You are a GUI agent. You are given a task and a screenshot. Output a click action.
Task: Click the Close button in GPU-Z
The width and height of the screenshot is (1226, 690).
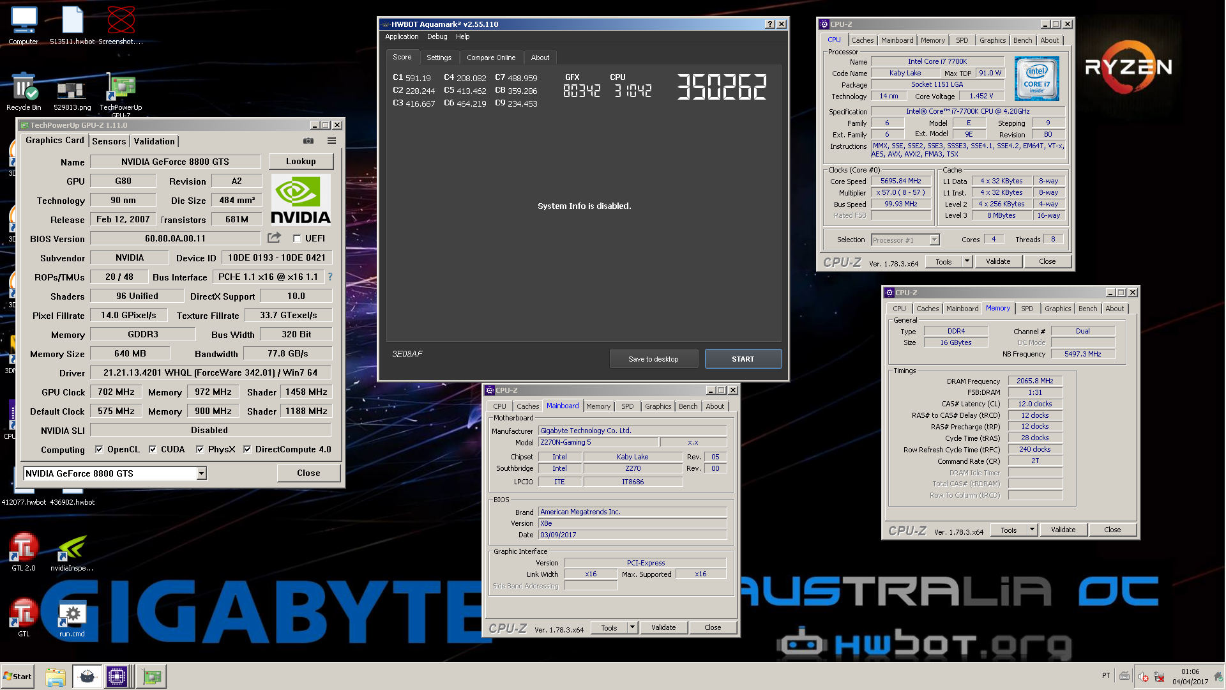[x=308, y=473]
